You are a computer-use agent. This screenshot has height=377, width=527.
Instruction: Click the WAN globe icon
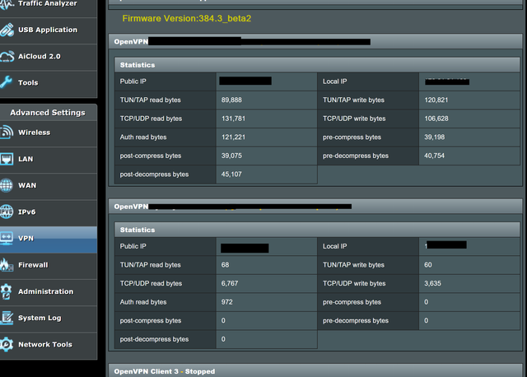coord(7,185)
